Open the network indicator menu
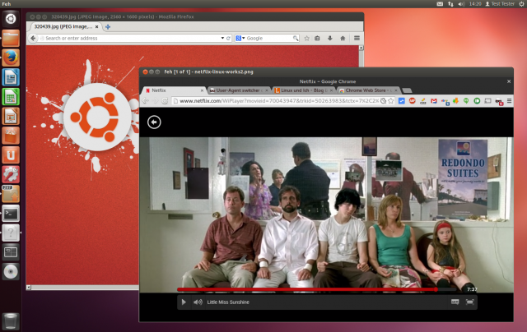The image size is (527, 332). point(450,4)
